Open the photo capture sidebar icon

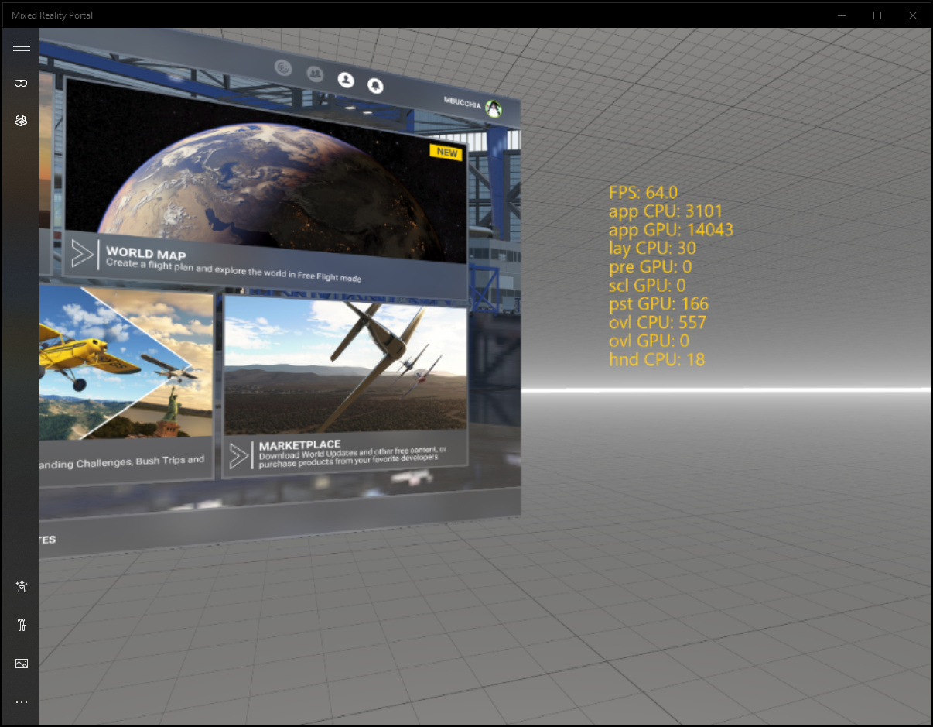[21, 664]
